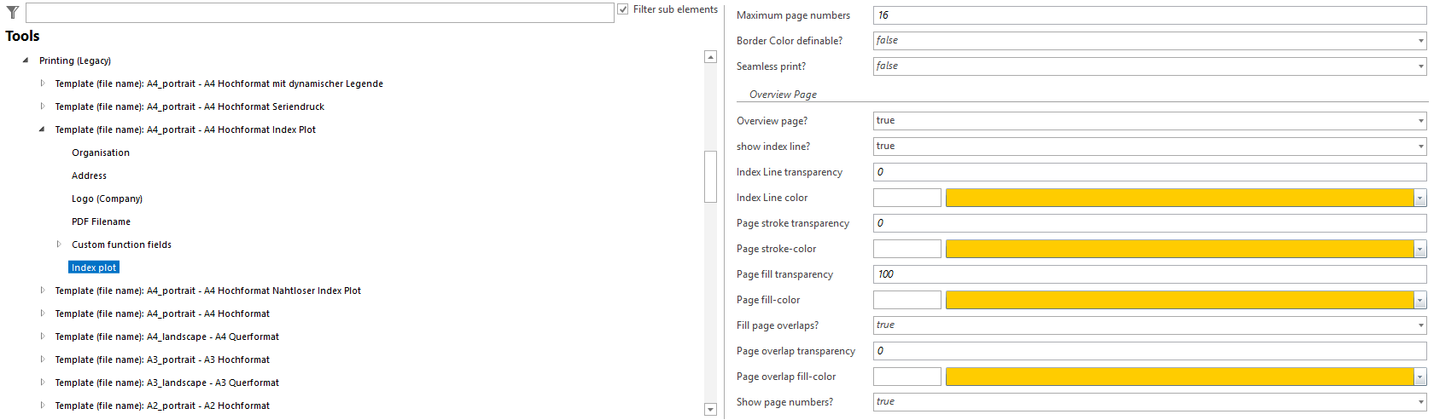This screenshot has height=420, width=1434.
Task: Click the Index Line color yellow swatch
Action: click(x=1178, y=198)
